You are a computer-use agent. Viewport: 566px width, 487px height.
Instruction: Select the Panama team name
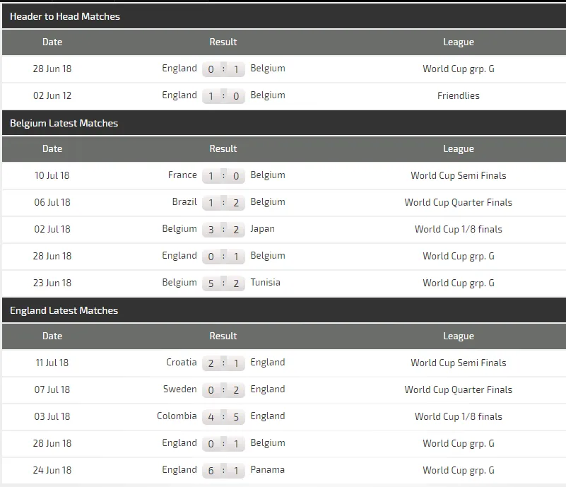pyautogui.click(x=267, y=470)
